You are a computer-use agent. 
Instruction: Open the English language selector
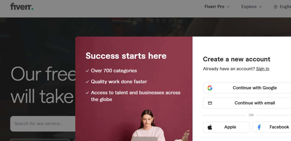pos(285,7)
